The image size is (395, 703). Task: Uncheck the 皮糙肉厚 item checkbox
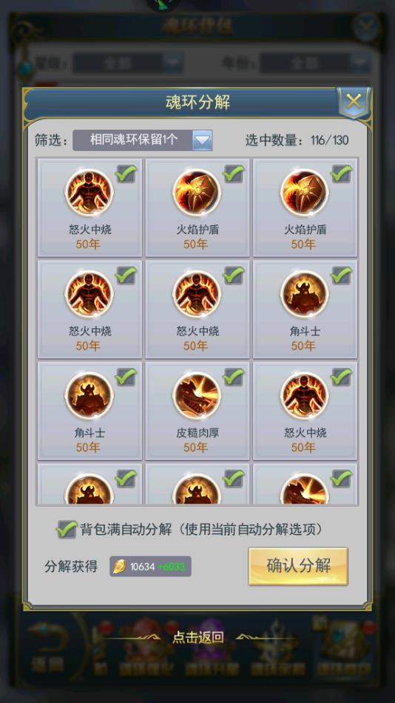pyautogui.click(x=234, y=376)
